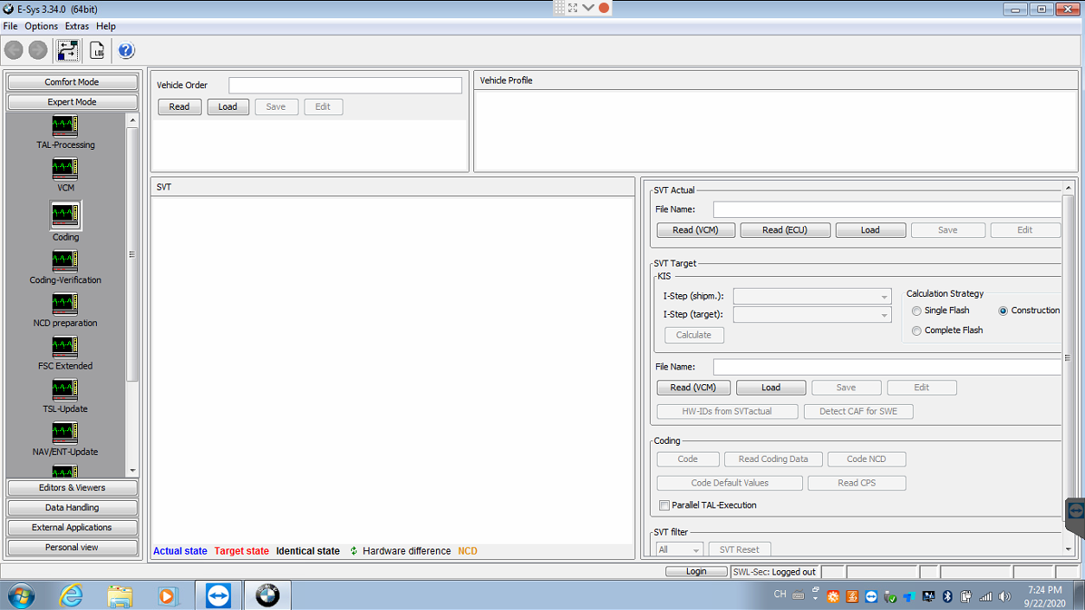Screen dimensions: 1085x610
Task: Open the NCD preparation module icon
Action: (x=65, y=304)
